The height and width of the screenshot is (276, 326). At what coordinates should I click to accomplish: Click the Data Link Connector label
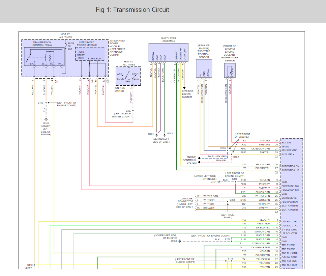[185, 203]
